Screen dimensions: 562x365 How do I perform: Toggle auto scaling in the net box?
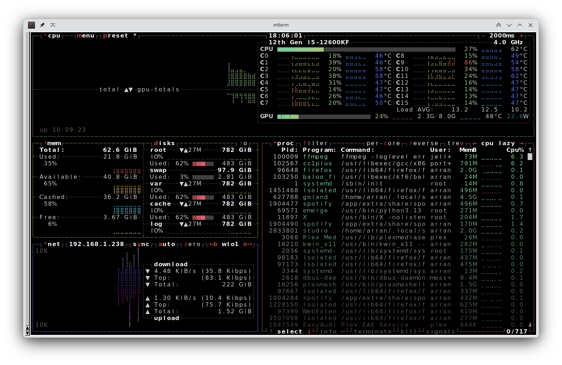click(167, 244)
